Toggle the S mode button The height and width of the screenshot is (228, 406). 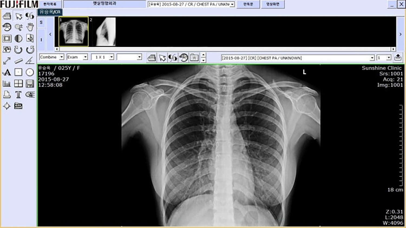[41, 22]
